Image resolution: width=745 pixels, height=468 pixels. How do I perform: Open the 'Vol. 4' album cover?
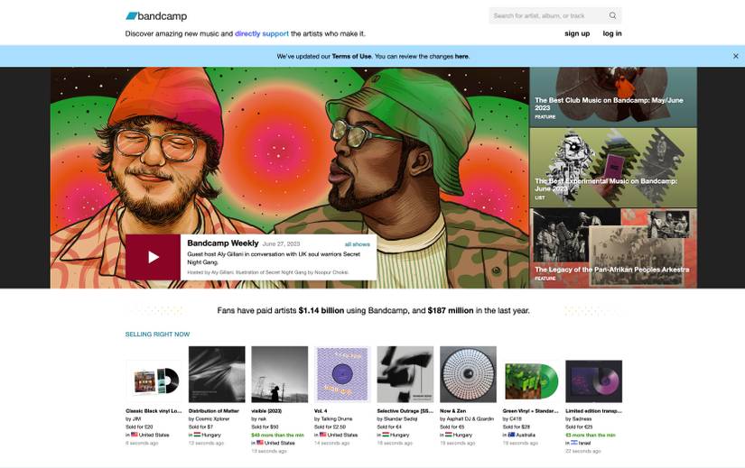[x=342, y=374]
